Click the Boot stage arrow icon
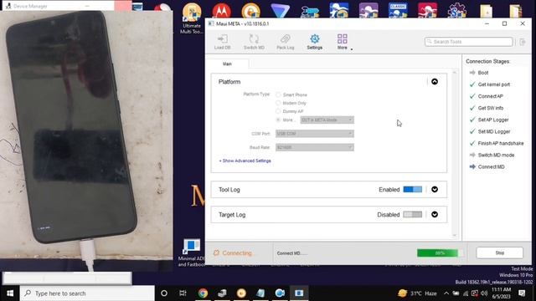This screenshot has width=536, height=301. click(472, 73)
